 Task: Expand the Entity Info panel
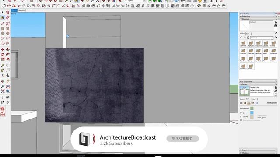tap(258, 16)
